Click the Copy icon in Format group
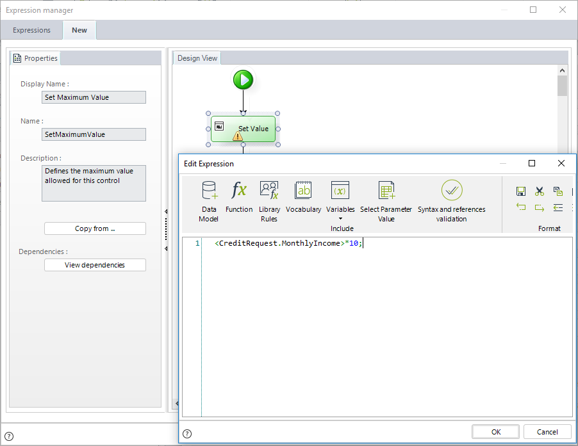 (557, 191)
